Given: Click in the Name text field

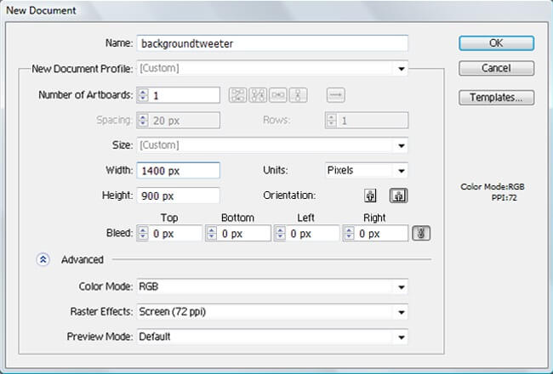Looking at the screenshot, I should [x=272, y=42].
